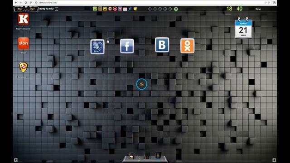The height and width of the screenshot is (163, 290).
Task: Click the three-dot indicator in bottom dock
Action: point(139,158)
